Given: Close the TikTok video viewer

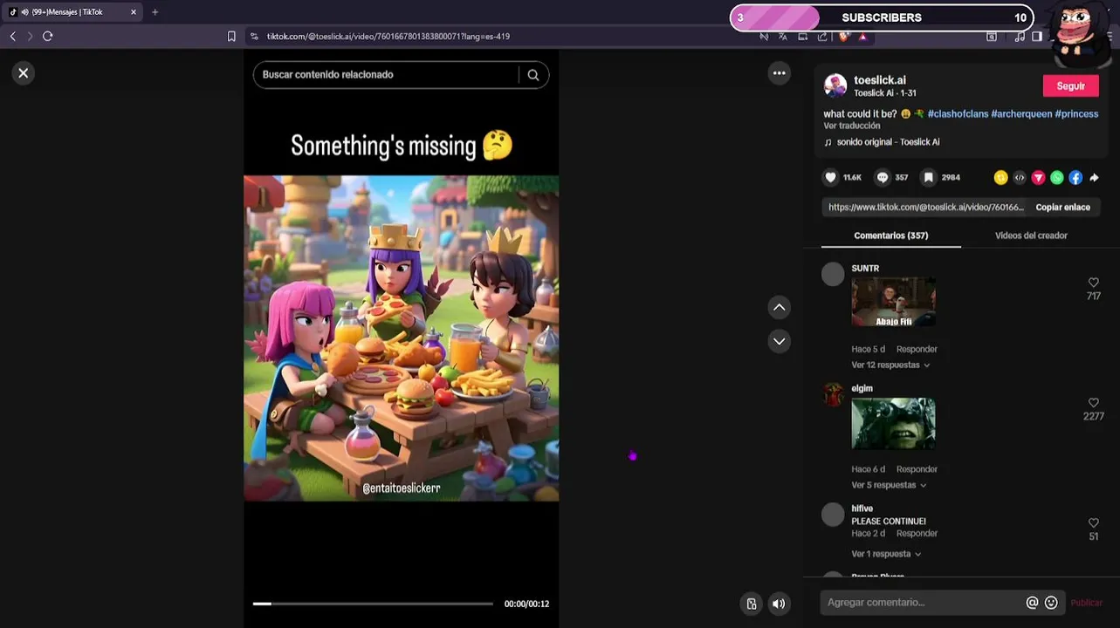Looking at the screenshot, I should coord(24,73).
